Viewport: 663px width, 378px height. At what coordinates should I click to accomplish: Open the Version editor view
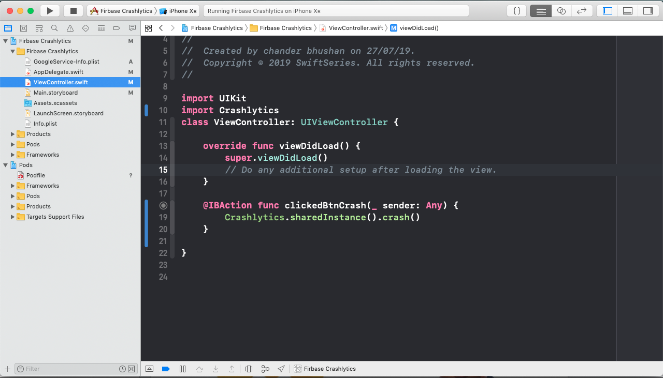581,11
